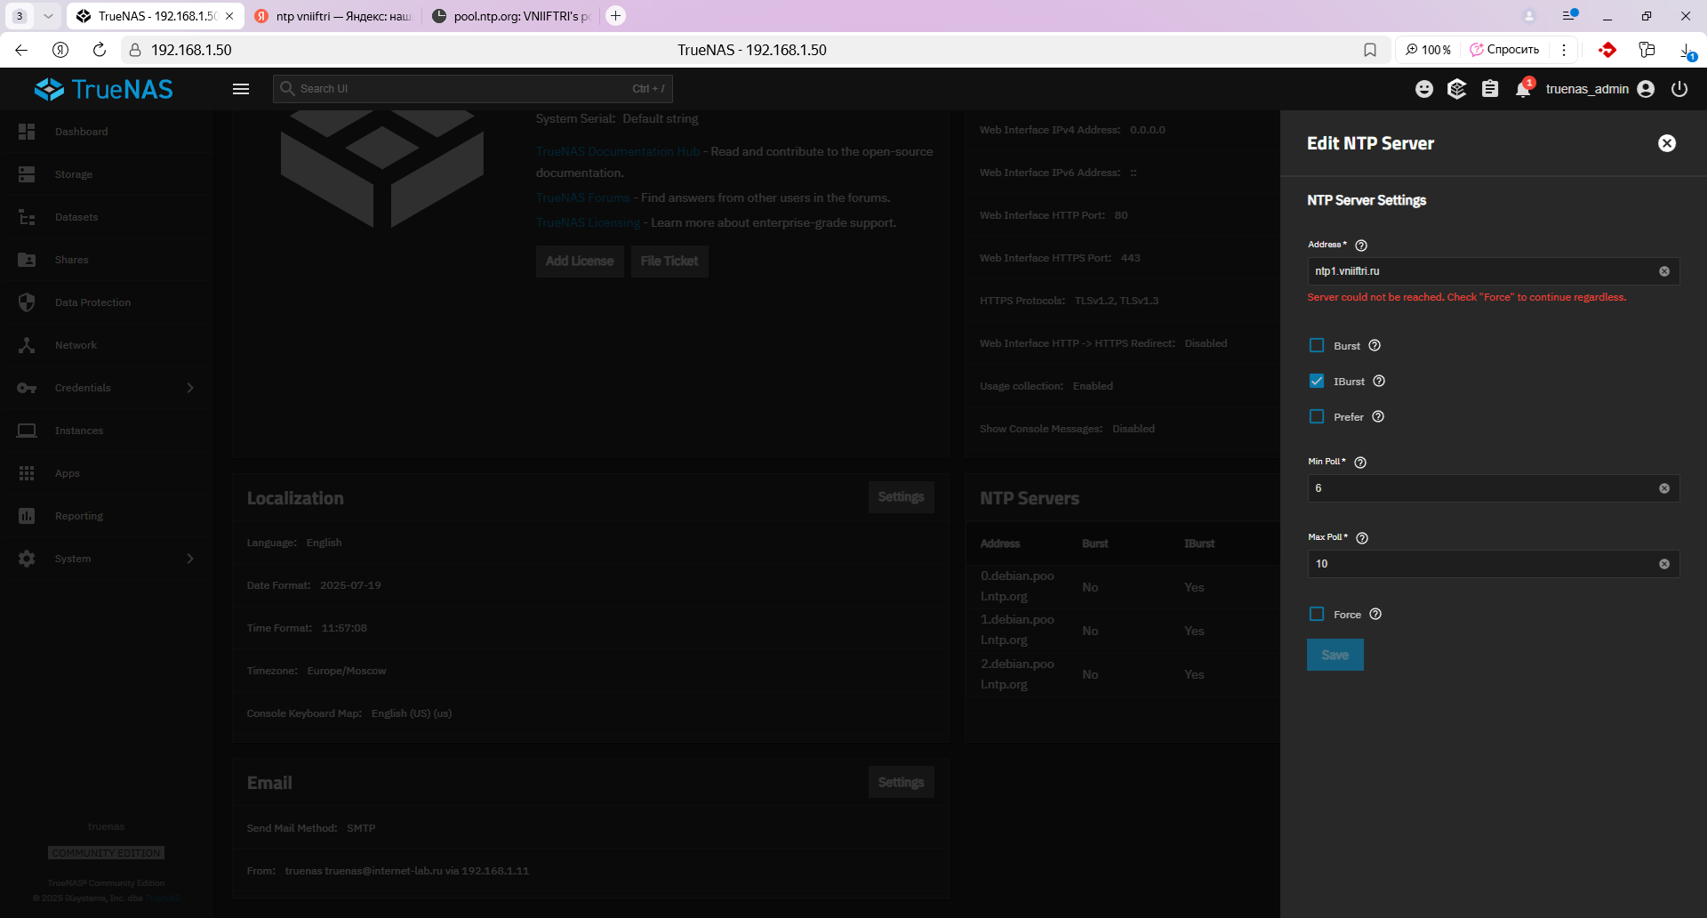
Task: Go back in the browser
Action: tap(21, 50)
